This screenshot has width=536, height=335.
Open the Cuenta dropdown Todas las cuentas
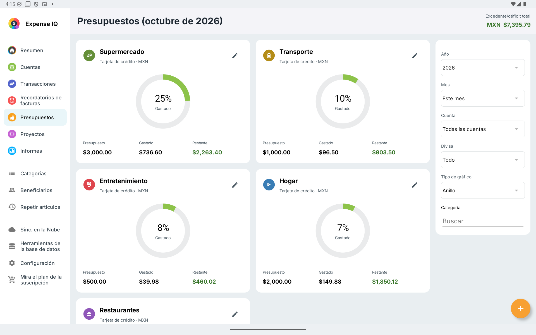click(483, 129)
